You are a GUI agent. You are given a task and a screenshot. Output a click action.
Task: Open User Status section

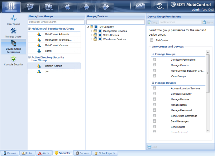click(x=13, y=20)
